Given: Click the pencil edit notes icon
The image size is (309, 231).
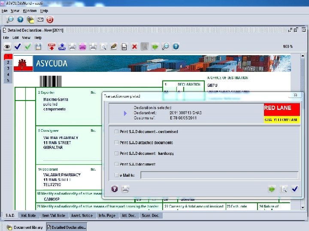Looking at the screenshot, I should [114, 47].
